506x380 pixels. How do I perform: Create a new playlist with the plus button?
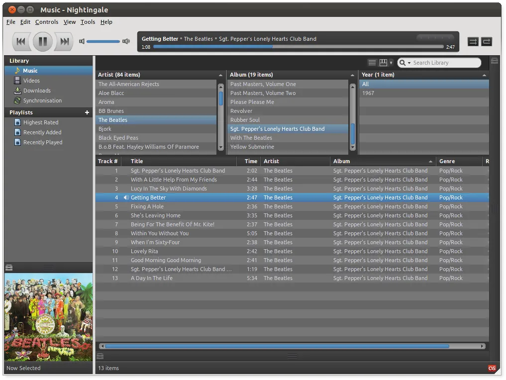pyautogui.click(x=87, y=112)
